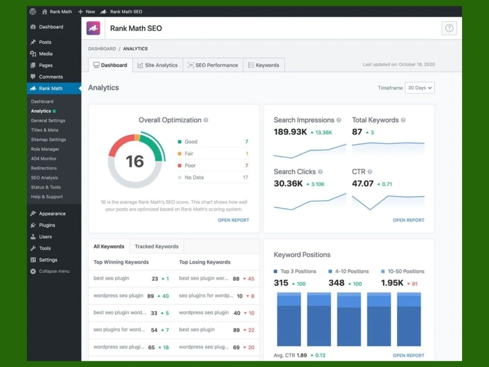The width and height of the screenshot is (489, 367).
Task: Click the Posts pin icon
Action: coord(33,42)
